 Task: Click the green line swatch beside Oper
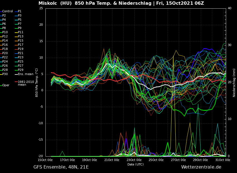click(1, 85)
